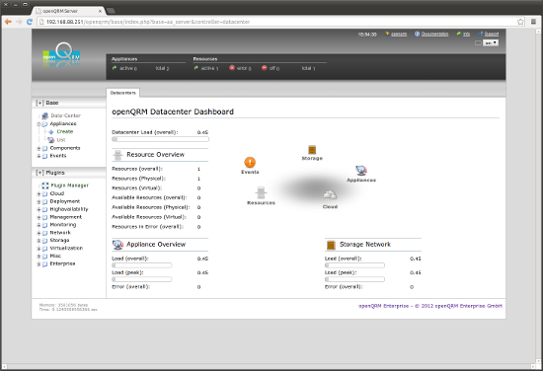Open the Resources server icon in map
Viewport: 543px width, 371px height.
pyautogui.click(x=261, y=192)
